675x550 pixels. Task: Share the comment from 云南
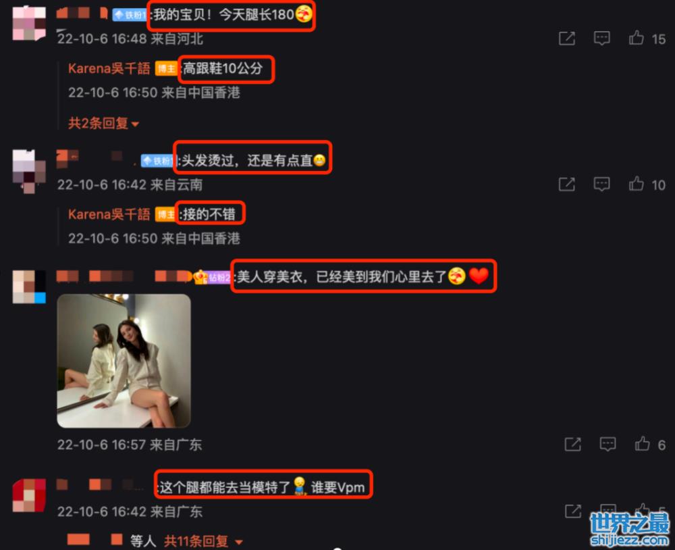[566, 184]
